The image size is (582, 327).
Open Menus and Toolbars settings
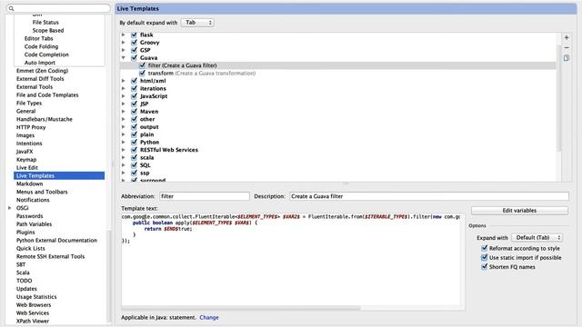pos(42,192)
